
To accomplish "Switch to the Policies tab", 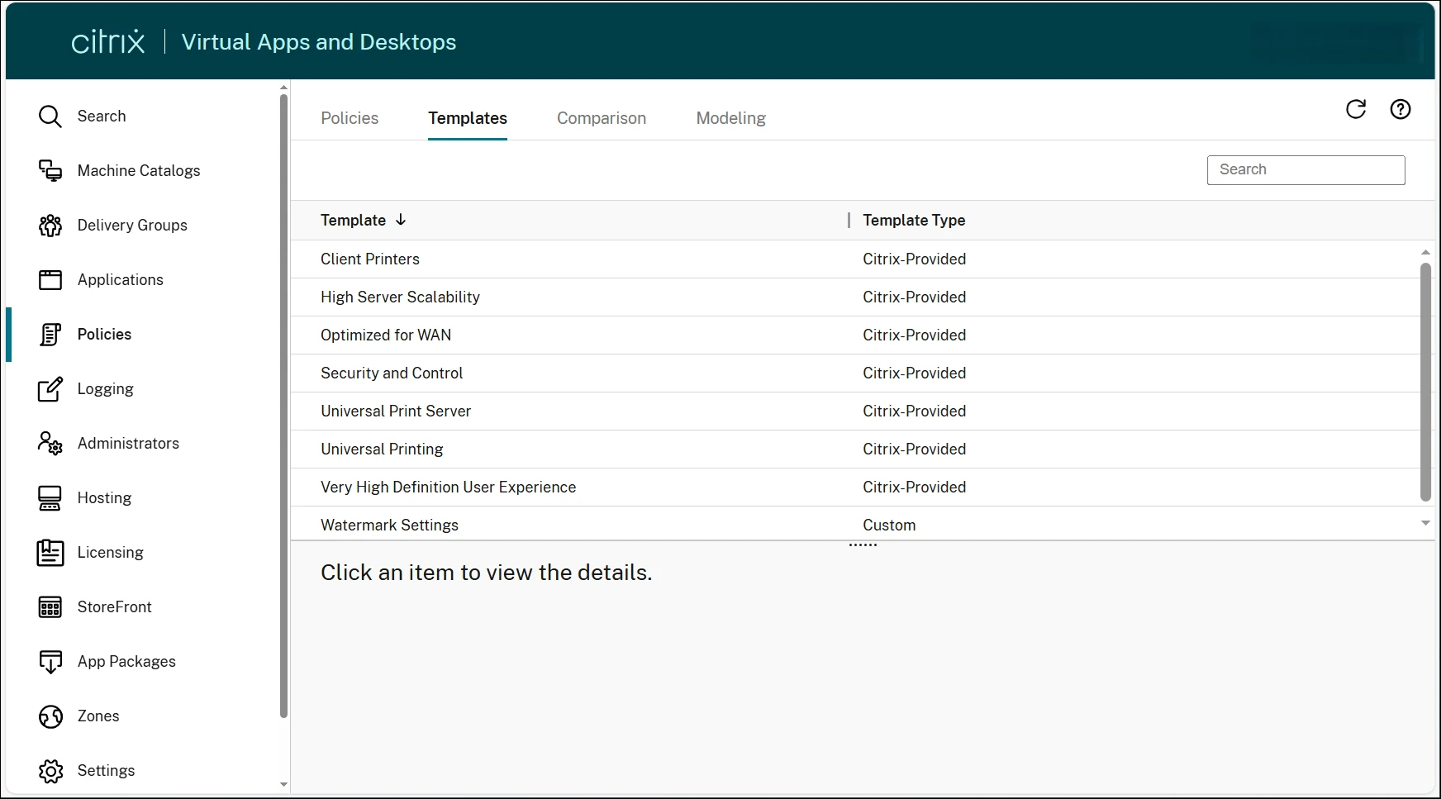I will [x=350, y=118].
